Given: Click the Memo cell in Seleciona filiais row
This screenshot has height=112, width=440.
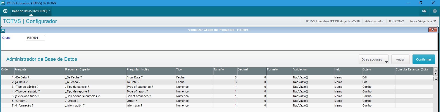Looking at the screenshot, I should pyautogui.click(x=348, y=96).
